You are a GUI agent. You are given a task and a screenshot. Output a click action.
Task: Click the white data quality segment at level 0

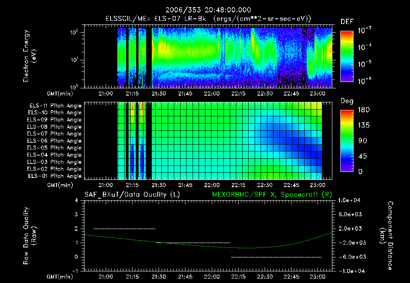276,257
